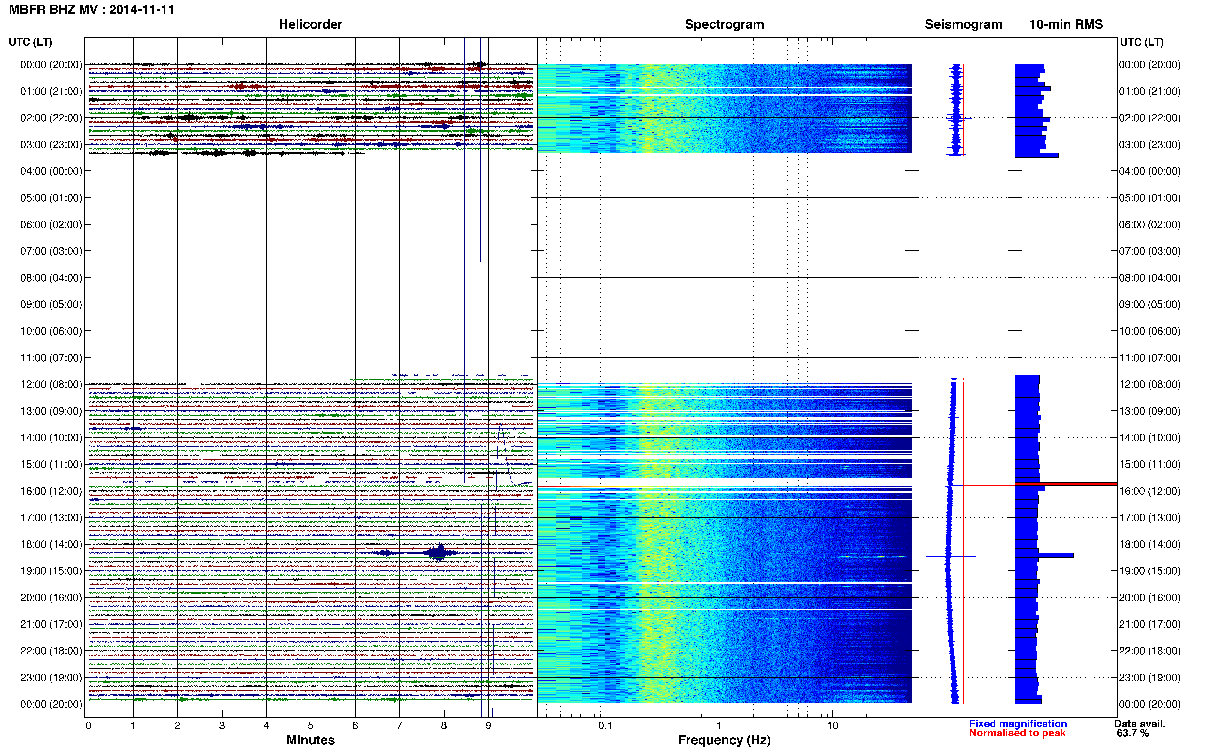The image size is (1208, 755).
Task: Select the Helicorder panel heading
Action: [311, 24]
